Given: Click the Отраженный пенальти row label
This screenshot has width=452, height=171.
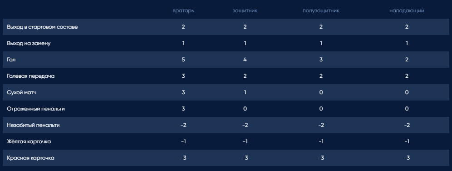Looking at the screenshot, I should (x=36, y=109).
